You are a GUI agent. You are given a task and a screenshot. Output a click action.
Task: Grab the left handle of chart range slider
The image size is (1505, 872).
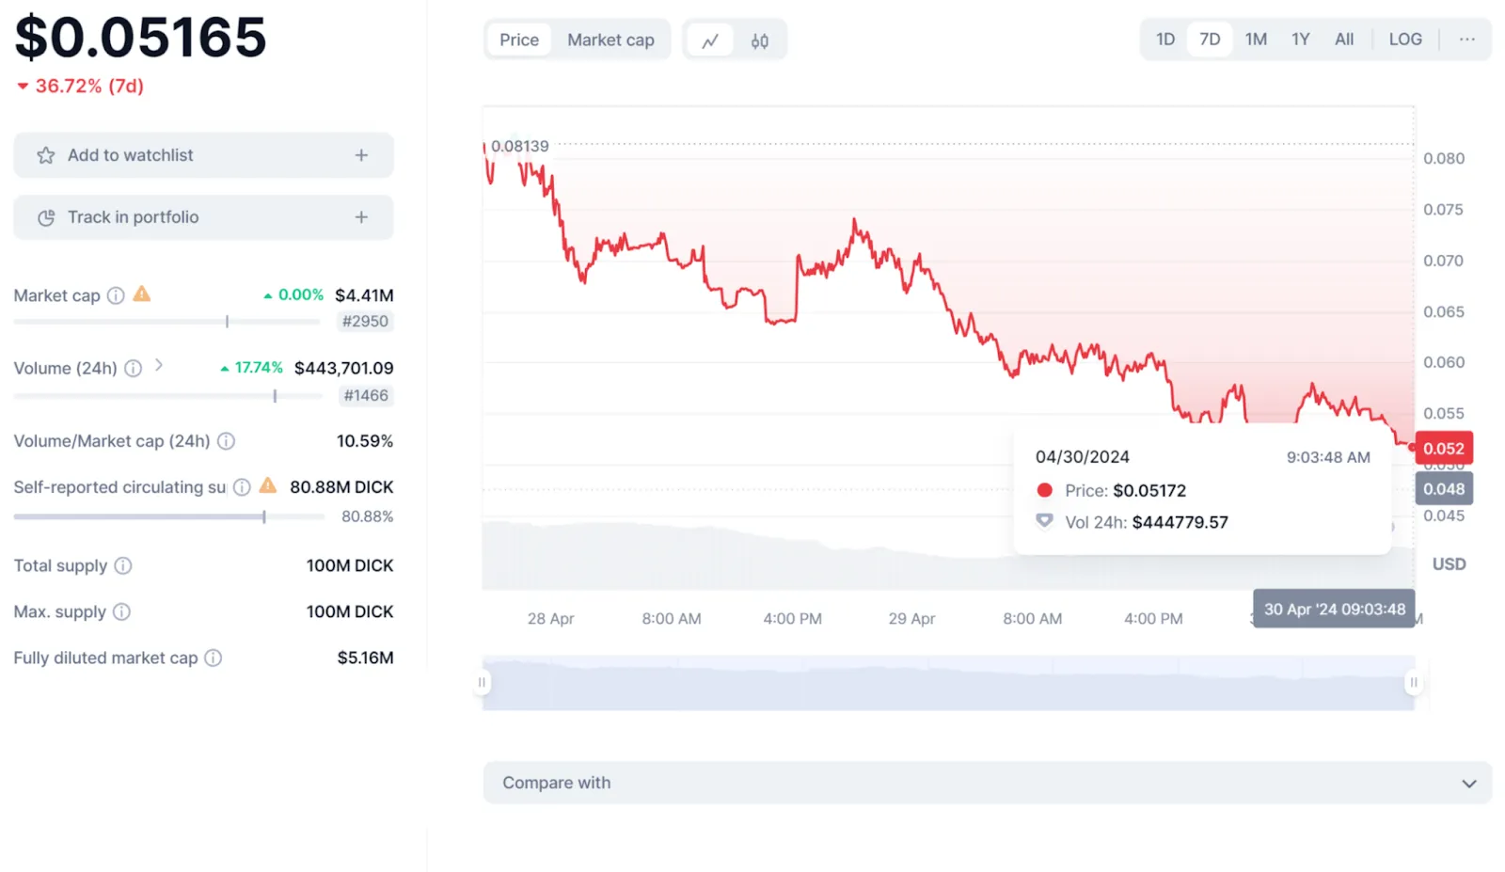pos(482,682)
